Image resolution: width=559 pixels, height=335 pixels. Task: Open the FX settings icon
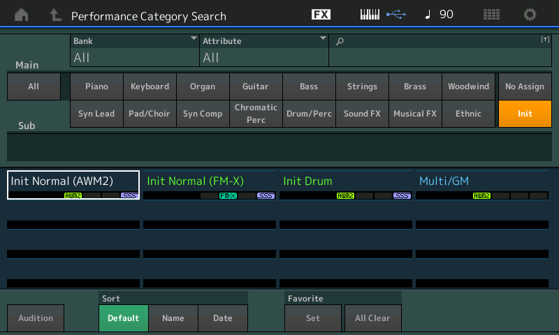[x=321, y=15]
